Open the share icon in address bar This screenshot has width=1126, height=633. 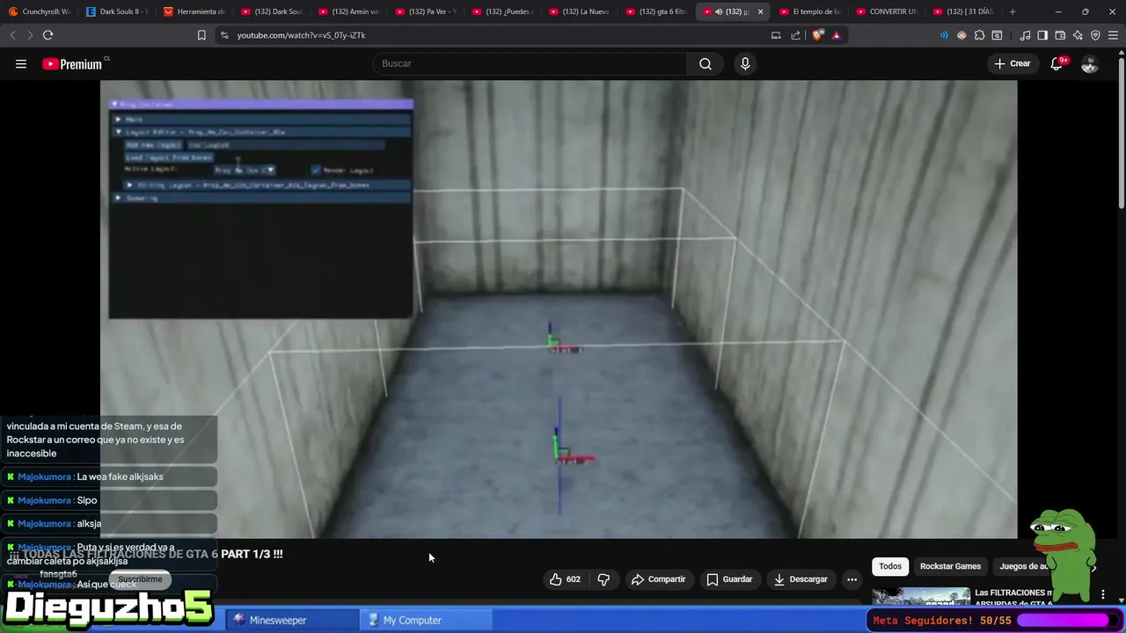pos(795,35)
